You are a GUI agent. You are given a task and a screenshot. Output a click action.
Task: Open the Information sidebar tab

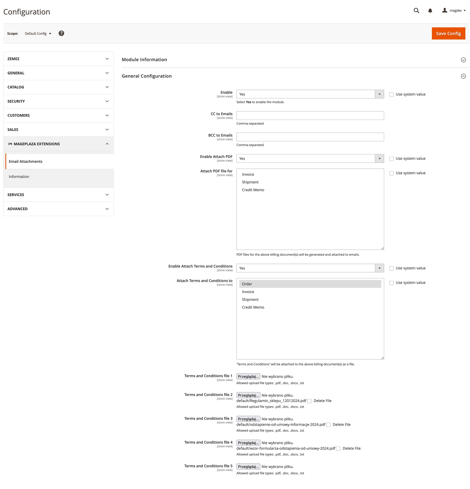19,177
